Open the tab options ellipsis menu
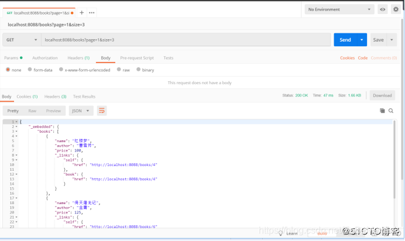Viewport: 405px width, 241px height. (91, 13)
